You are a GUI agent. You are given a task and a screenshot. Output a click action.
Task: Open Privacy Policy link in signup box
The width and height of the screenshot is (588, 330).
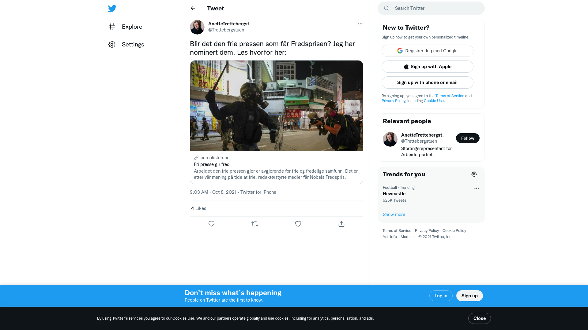393,101
